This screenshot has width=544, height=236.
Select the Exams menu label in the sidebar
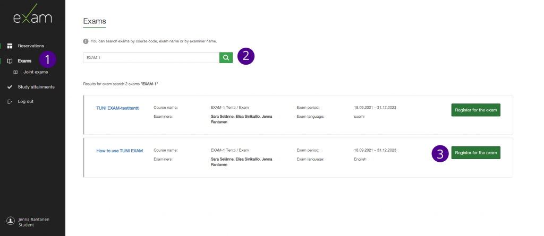[24, 61]
